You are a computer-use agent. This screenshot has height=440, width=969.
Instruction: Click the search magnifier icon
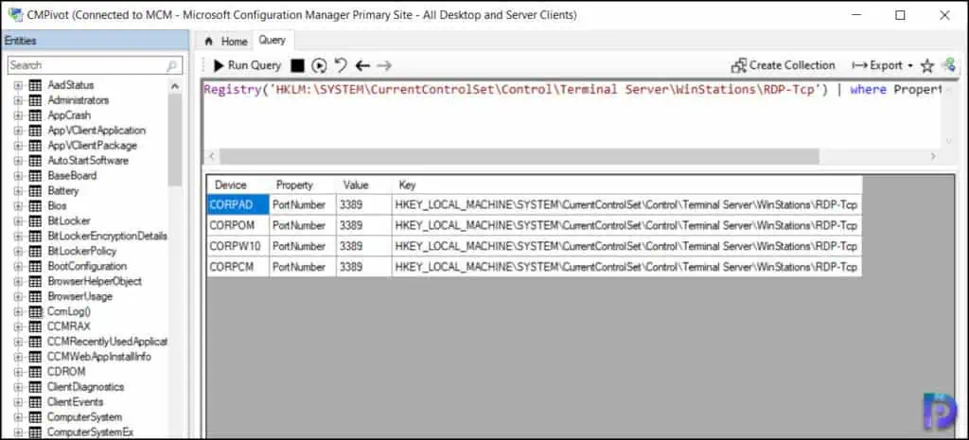click(x=172, y=65)
